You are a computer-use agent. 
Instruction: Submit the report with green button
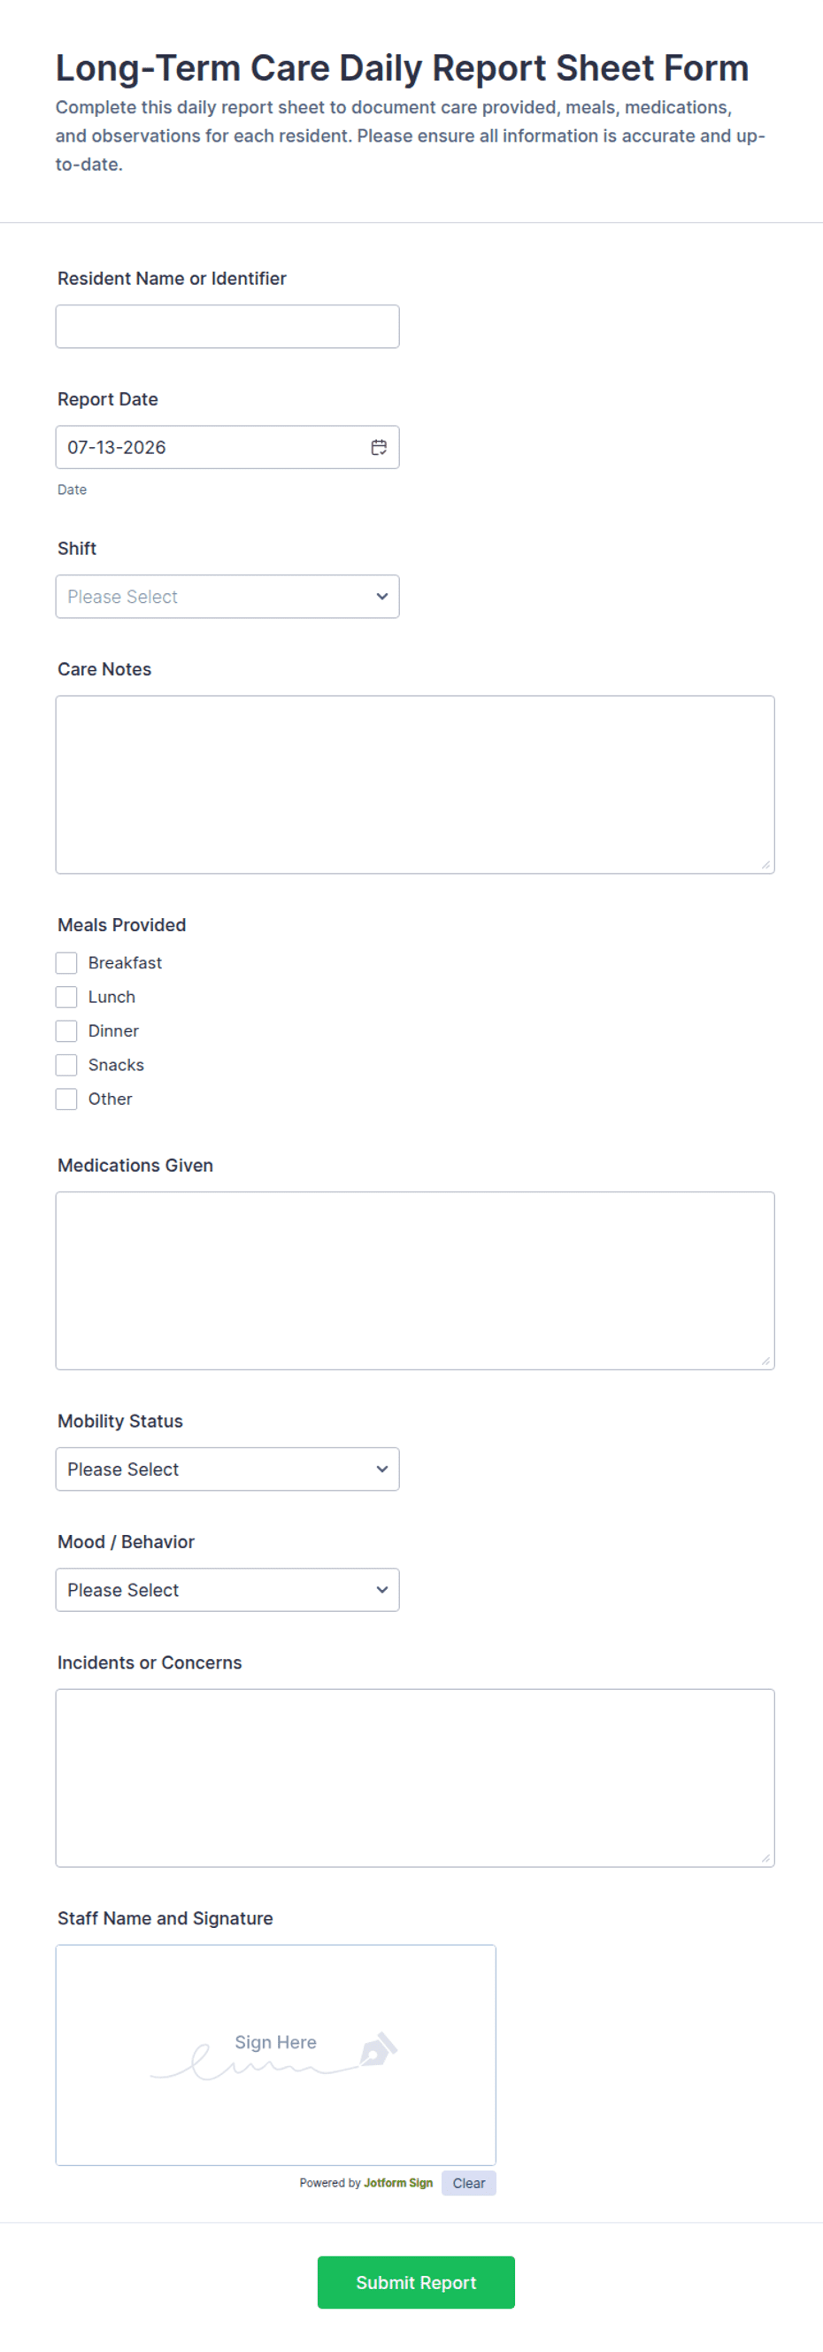click(416, 2282)
